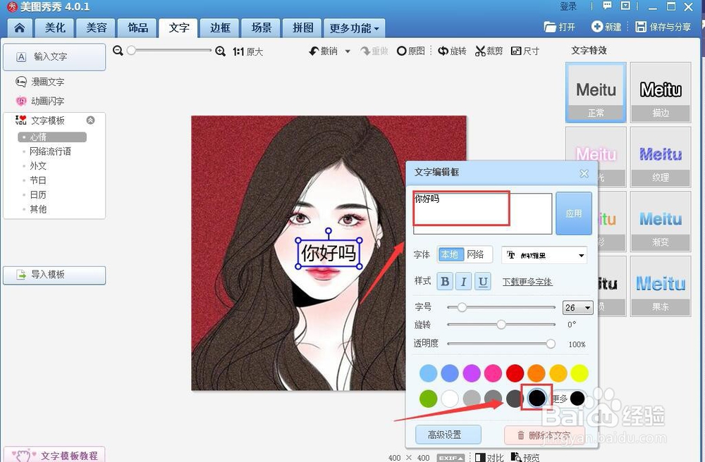This screenshot has width=705, height=462.
Task: Apply the 正常 text effect
Action: [596, 92]
